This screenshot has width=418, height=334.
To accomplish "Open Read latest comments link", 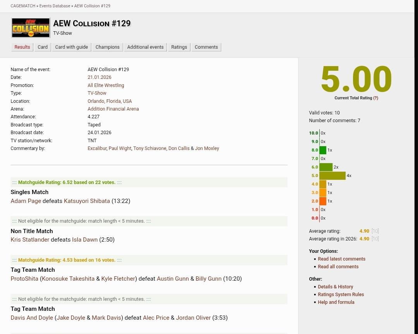I will tap(341, 259).
